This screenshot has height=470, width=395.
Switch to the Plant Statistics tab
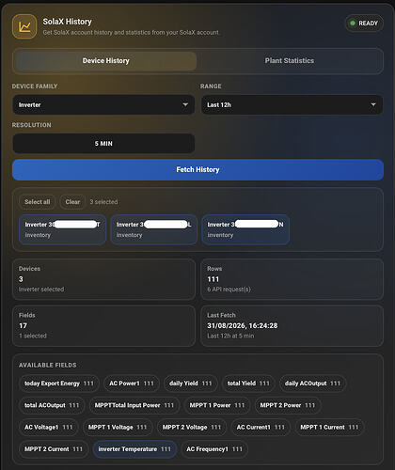[290, 61]
